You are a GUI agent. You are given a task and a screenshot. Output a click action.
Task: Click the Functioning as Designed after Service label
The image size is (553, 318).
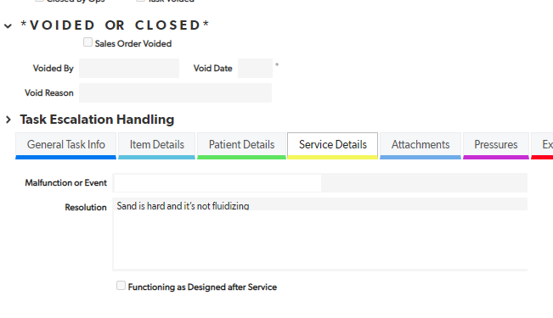click(202, 287)
